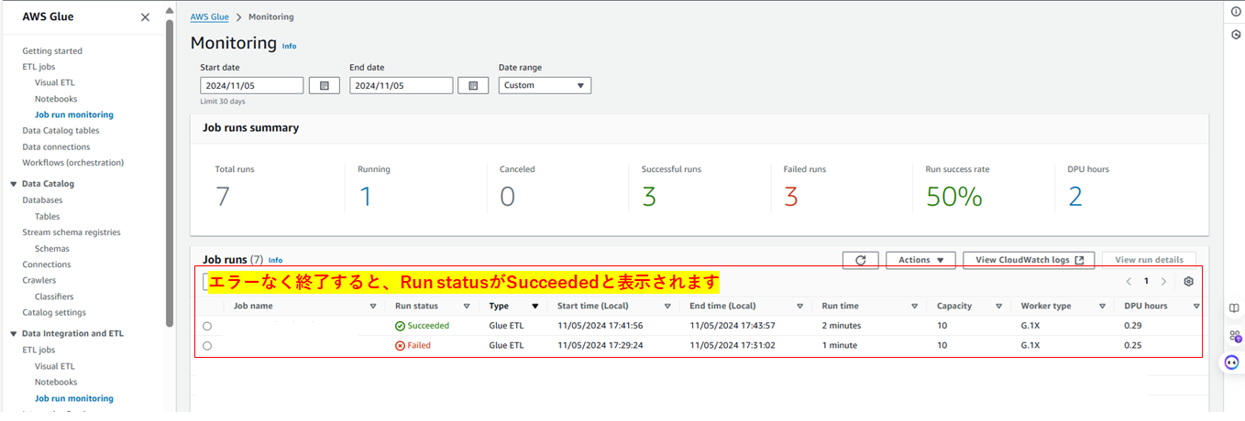
Task: Click Running count 1
Action: [366, 197]
